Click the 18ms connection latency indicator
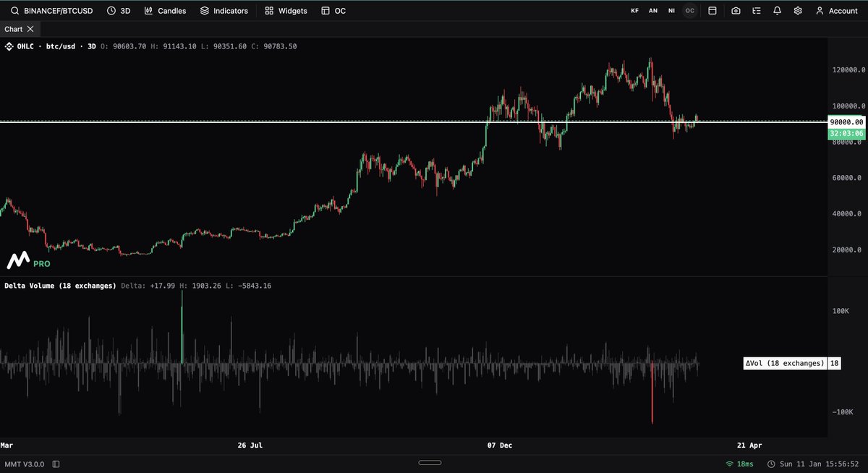Image resolution: width=868 pixels, height=473 pixels. tap(739, 464)
